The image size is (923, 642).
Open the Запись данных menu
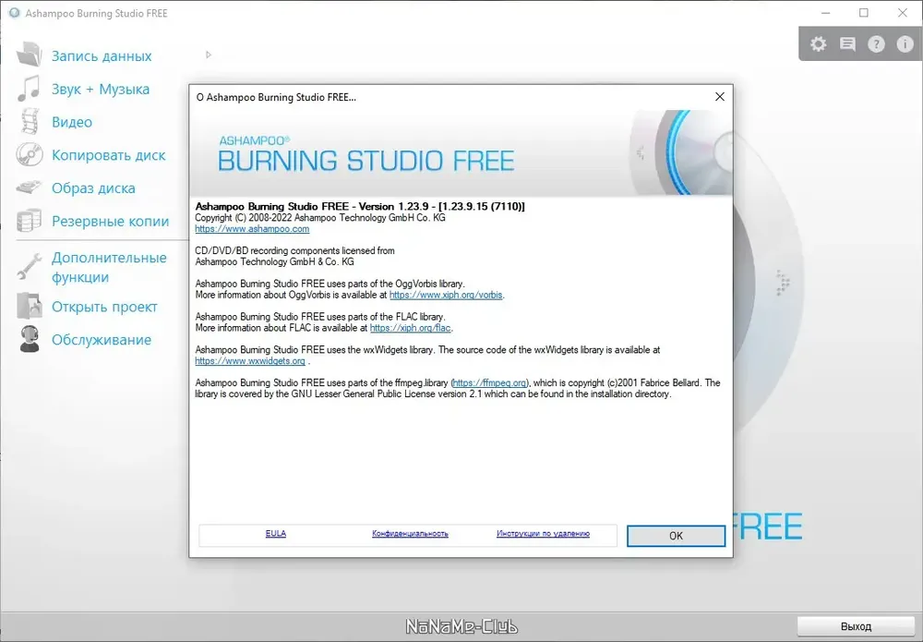tap(102, 56)
